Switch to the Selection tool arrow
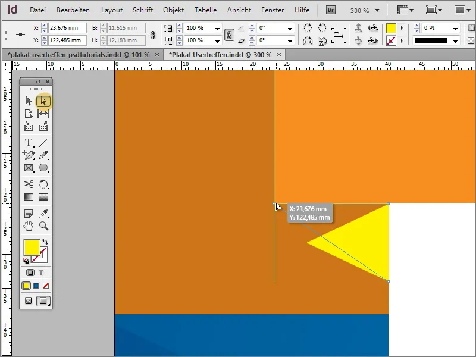Viewport: 476px width, 357px height. pos(28,100)
